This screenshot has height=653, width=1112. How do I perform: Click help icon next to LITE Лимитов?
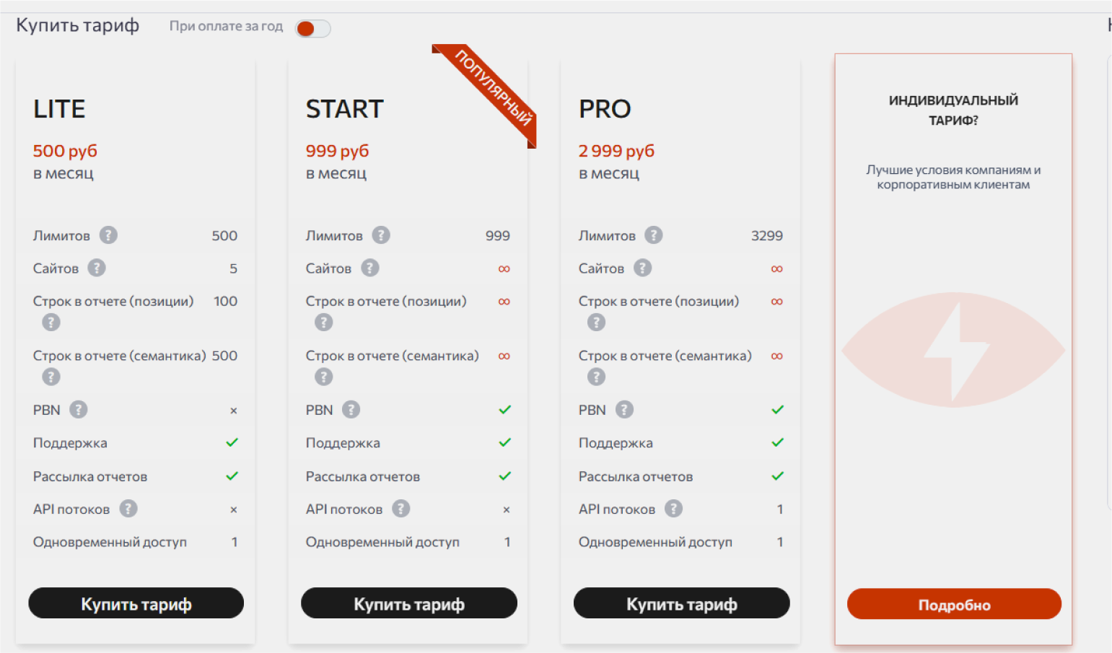pyautogui.click(x=108, y=235)
